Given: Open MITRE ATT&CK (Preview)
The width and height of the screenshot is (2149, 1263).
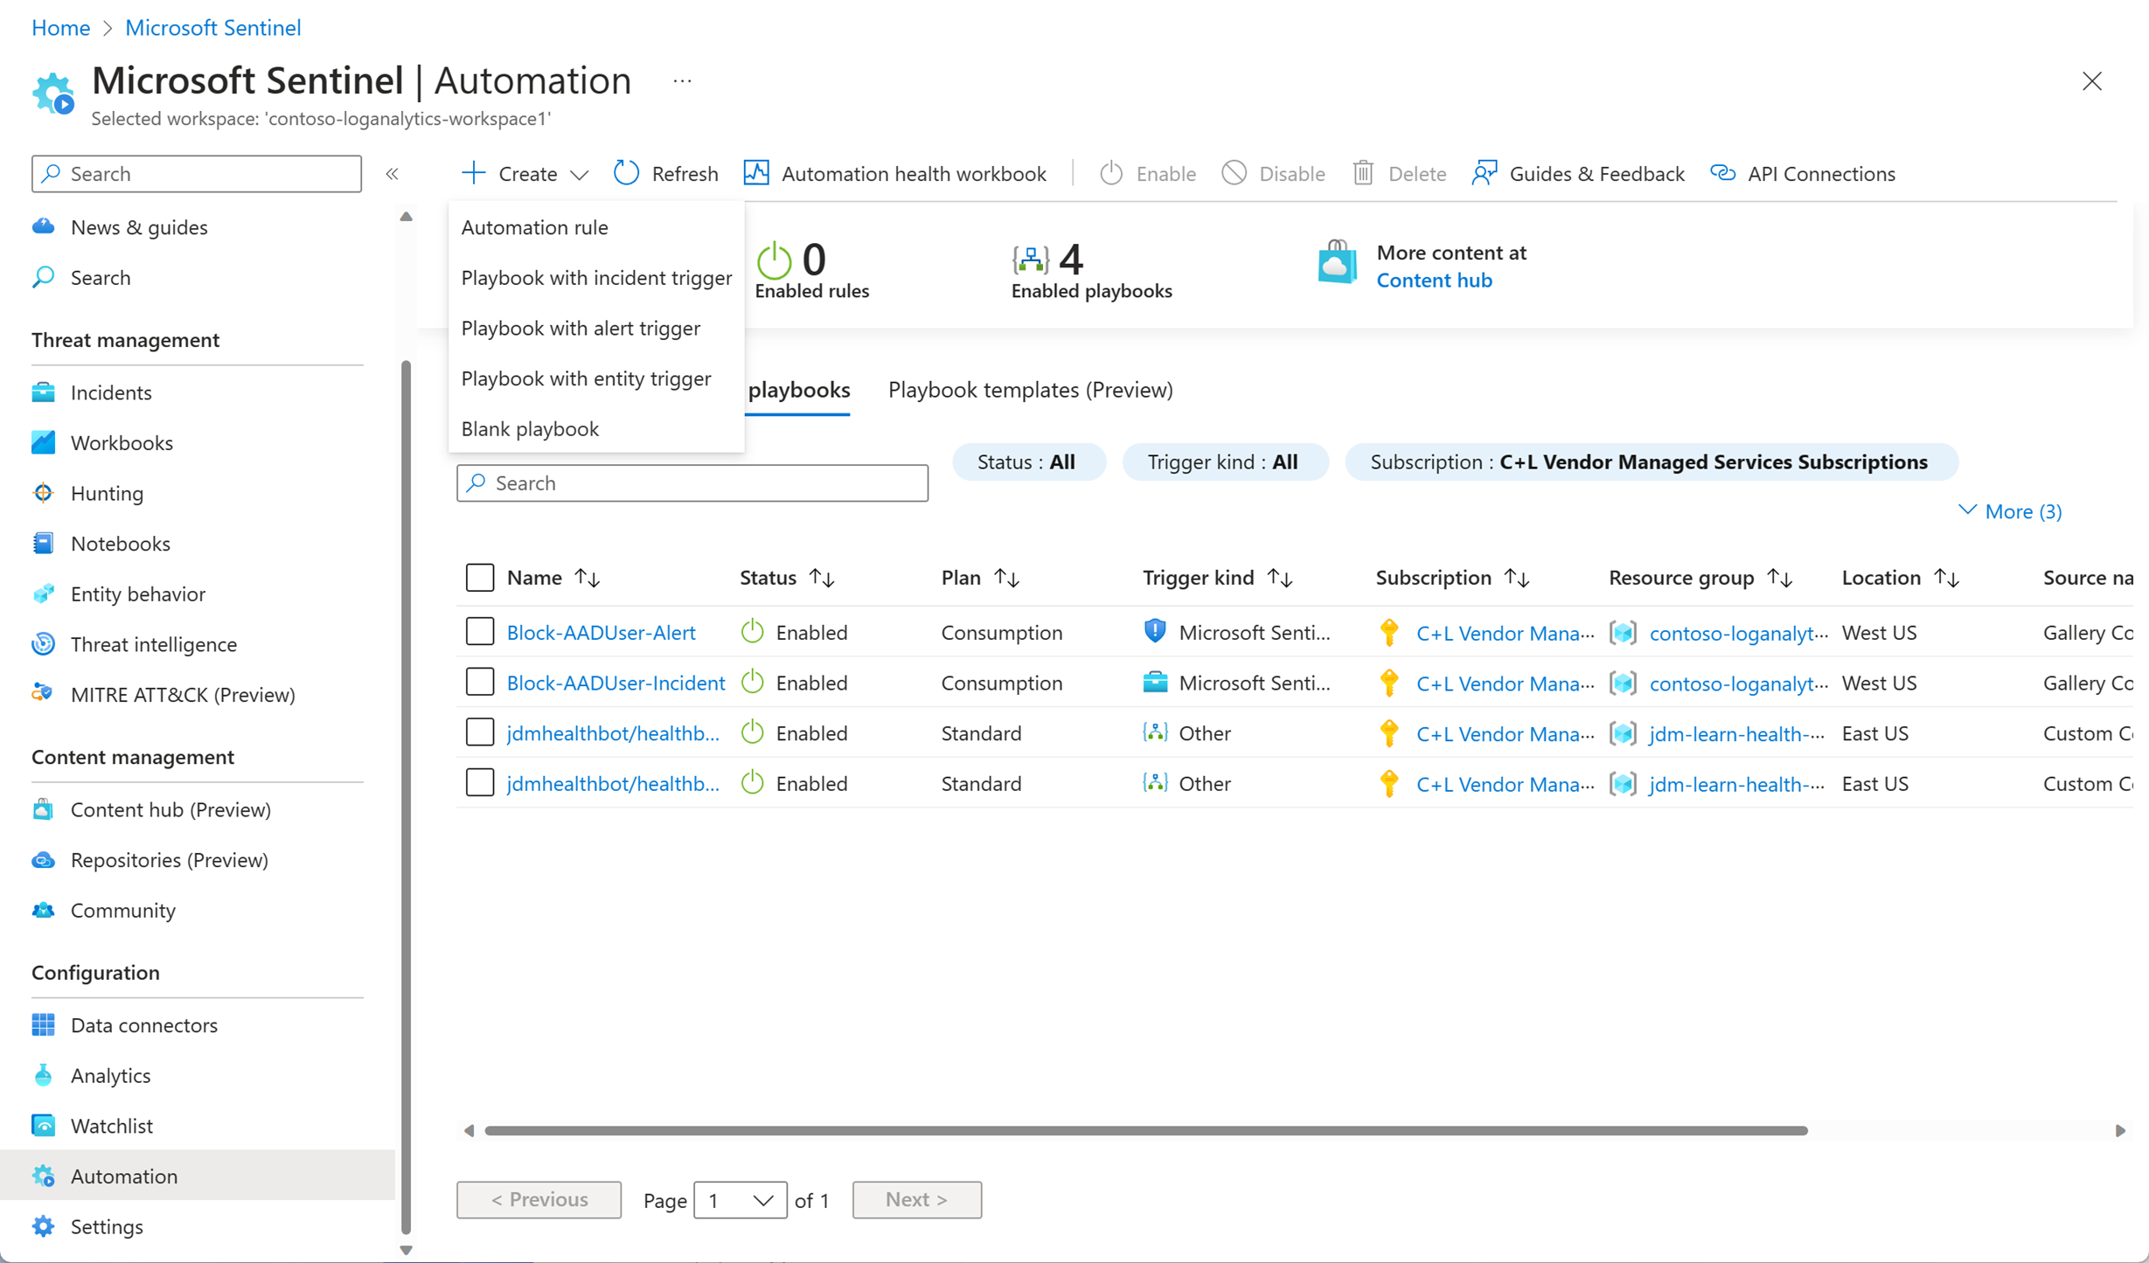Looking at the screenshot, I should [182, 695].
